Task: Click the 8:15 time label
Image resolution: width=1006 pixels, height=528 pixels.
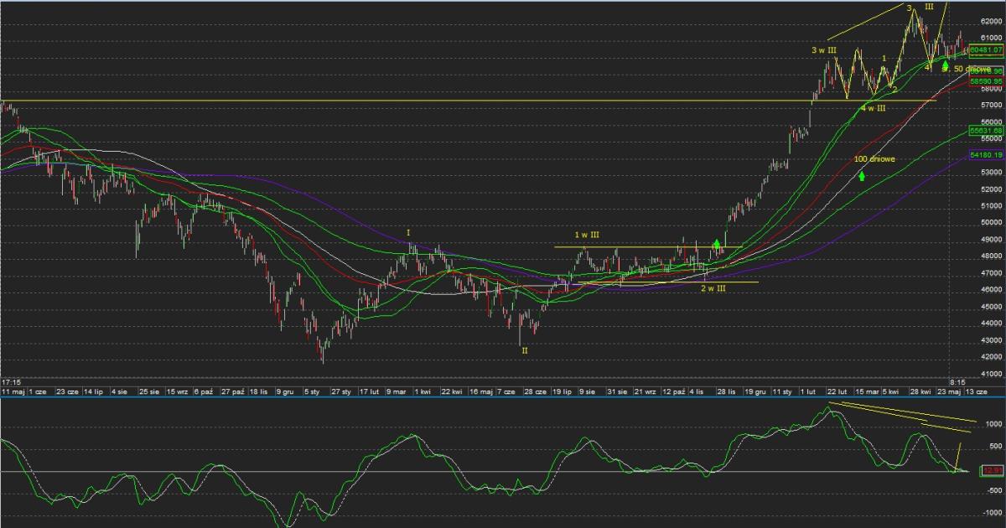Action: click(x=959, y=381)
